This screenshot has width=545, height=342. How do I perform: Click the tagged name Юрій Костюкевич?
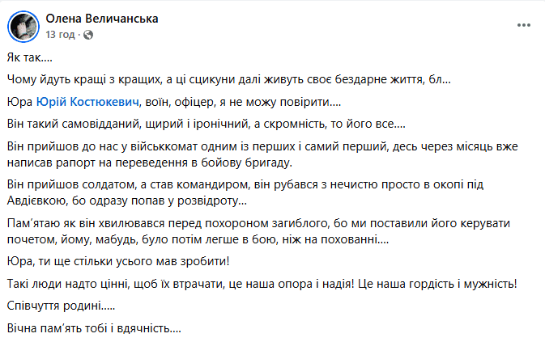click(x=87, y=102)
